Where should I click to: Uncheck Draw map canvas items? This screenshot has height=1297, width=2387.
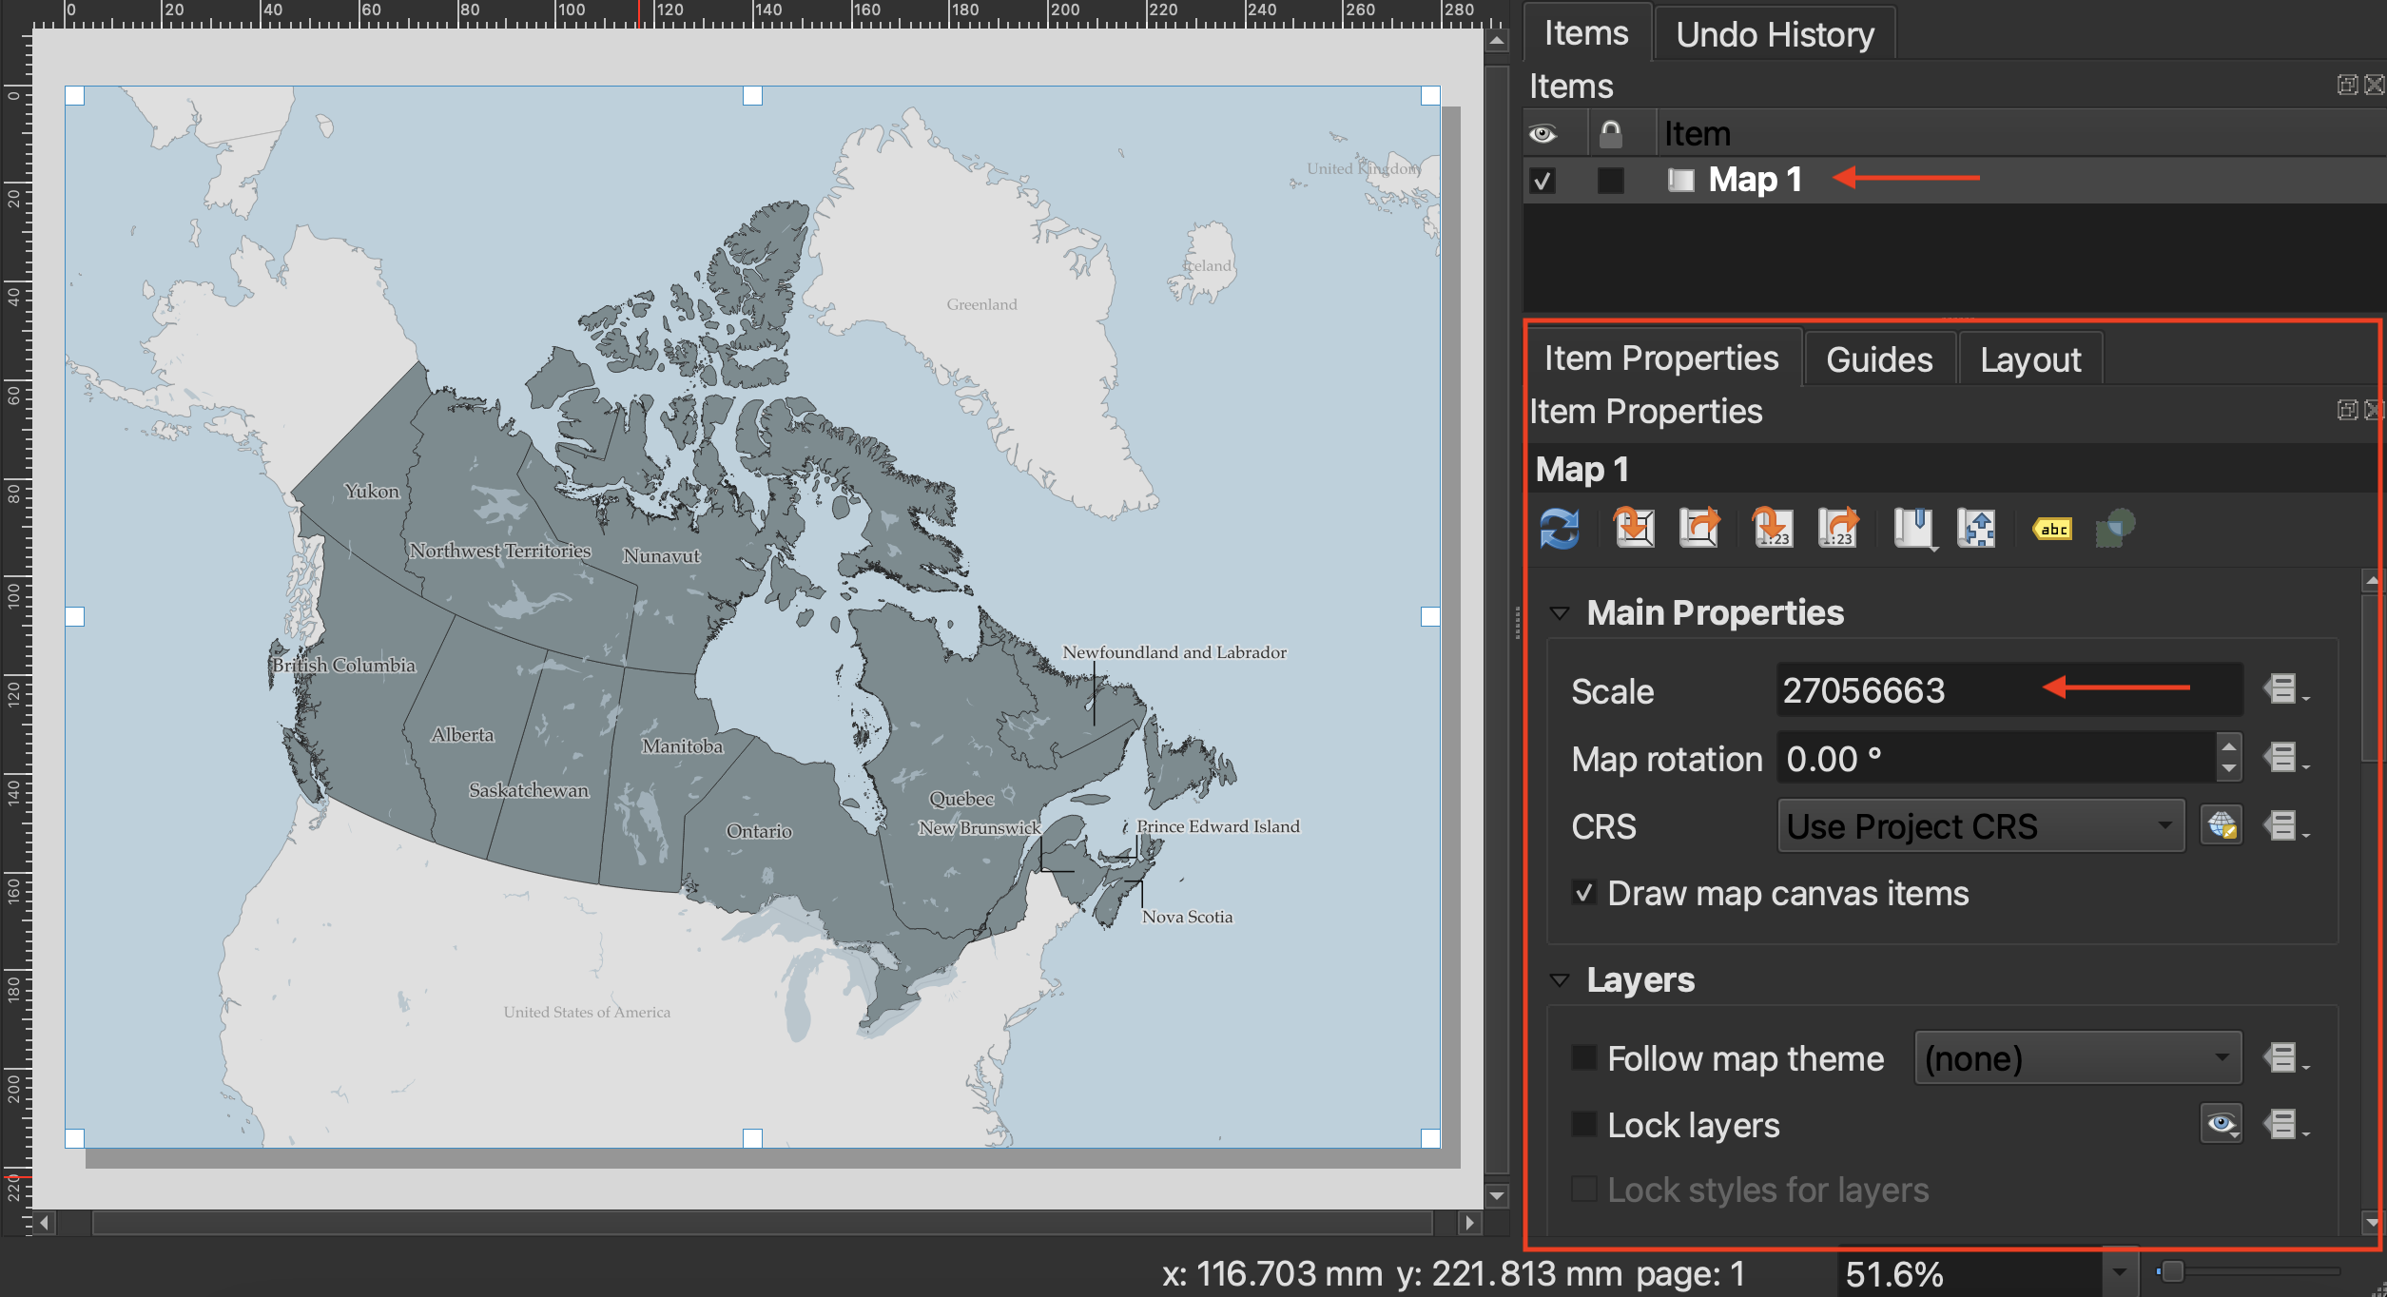click(x=1583, y=893)
